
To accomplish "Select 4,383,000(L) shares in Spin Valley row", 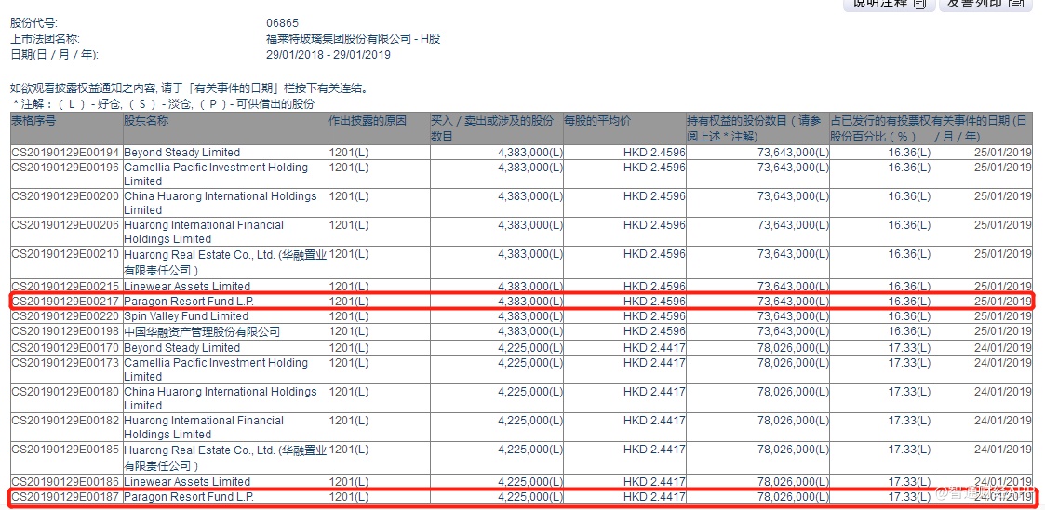I will (530, 316).
